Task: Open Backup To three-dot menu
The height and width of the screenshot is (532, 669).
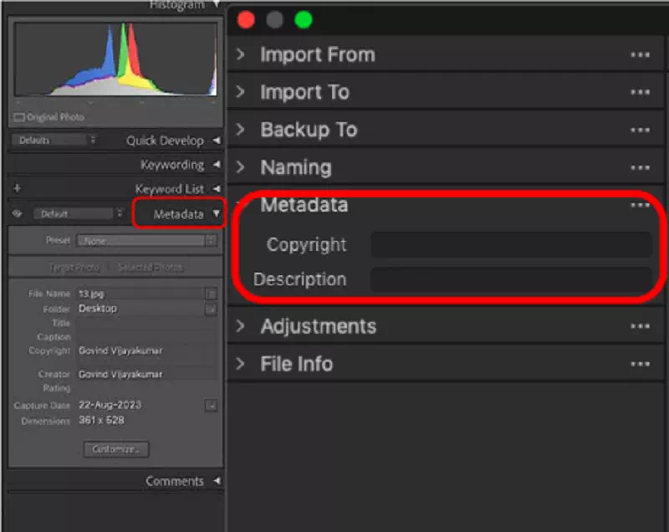Action: click(640, 130)
